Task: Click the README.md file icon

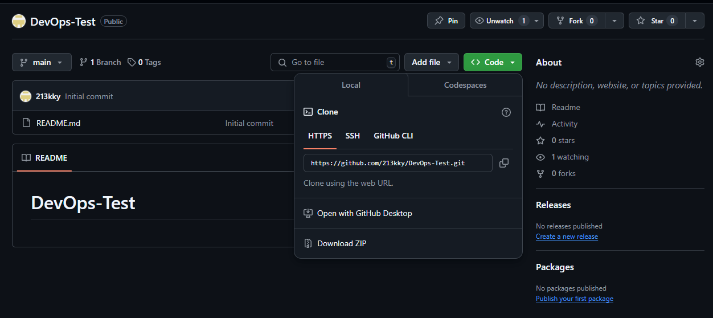Action: (26, 123)
